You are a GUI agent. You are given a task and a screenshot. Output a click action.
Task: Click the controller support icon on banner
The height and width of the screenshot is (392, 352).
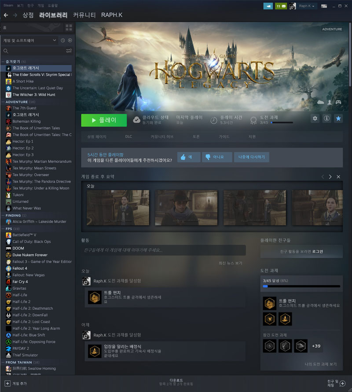click(338, 102)
